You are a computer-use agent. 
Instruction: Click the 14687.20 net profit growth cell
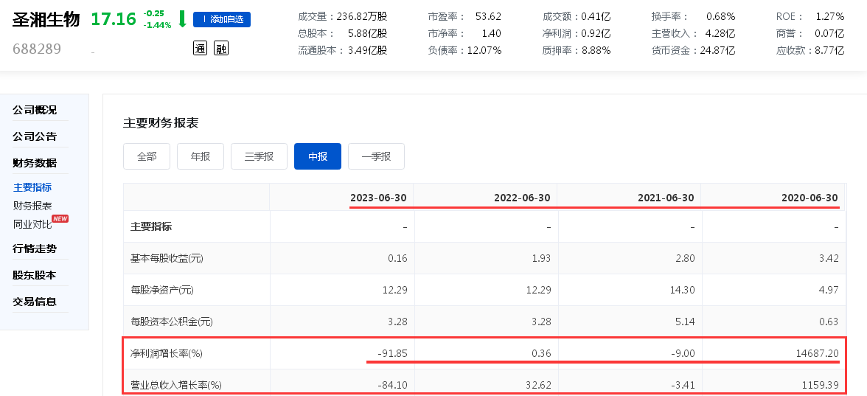[x=816, y=353]
